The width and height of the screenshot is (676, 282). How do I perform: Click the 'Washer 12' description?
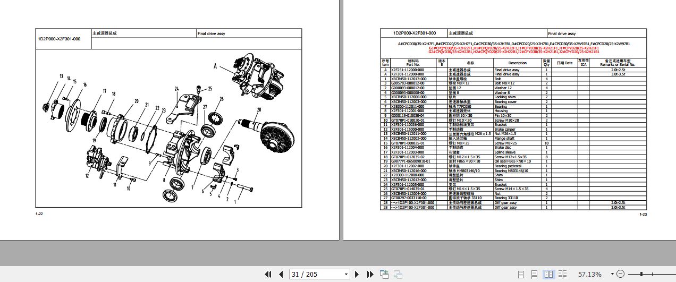[x=503, y=88]
